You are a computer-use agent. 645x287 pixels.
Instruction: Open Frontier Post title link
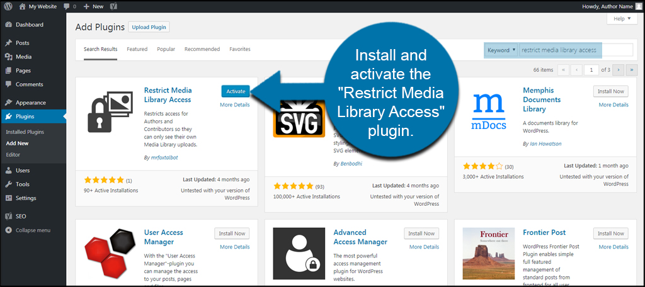click(x=544, y=232)
